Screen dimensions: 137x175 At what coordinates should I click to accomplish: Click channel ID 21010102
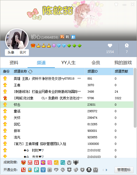(x=94, y=150)
